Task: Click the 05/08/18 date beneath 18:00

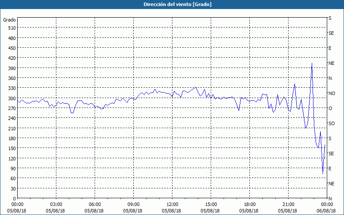Action: coord(249,211)
